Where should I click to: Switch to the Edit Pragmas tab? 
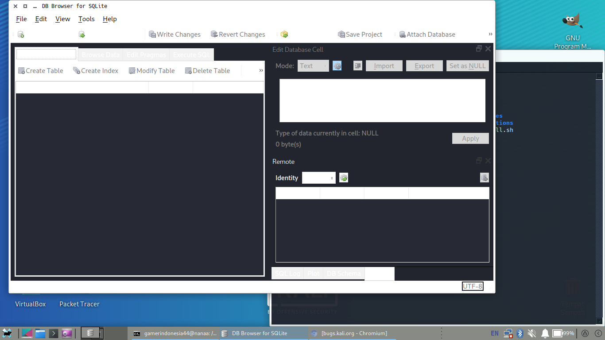146,55
